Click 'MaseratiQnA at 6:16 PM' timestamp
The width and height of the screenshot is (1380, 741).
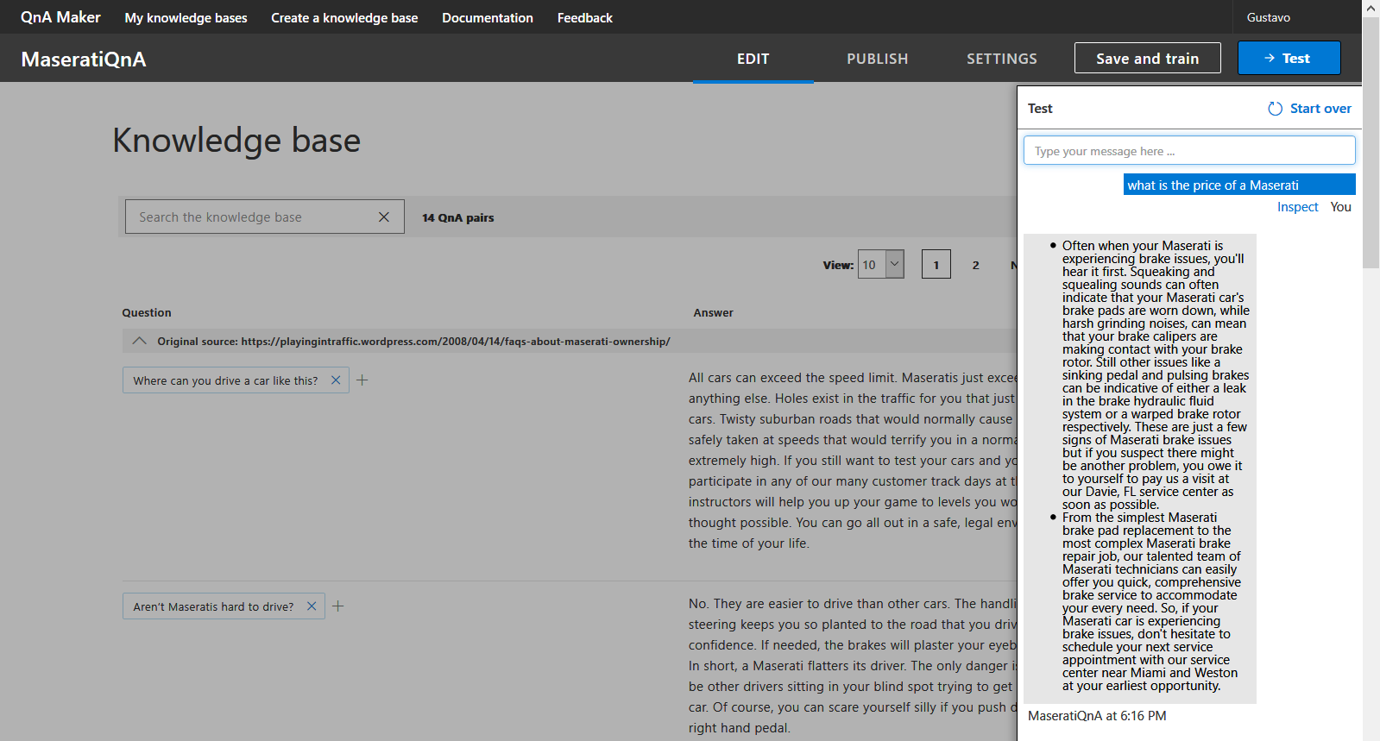(x=1097, y=716)
